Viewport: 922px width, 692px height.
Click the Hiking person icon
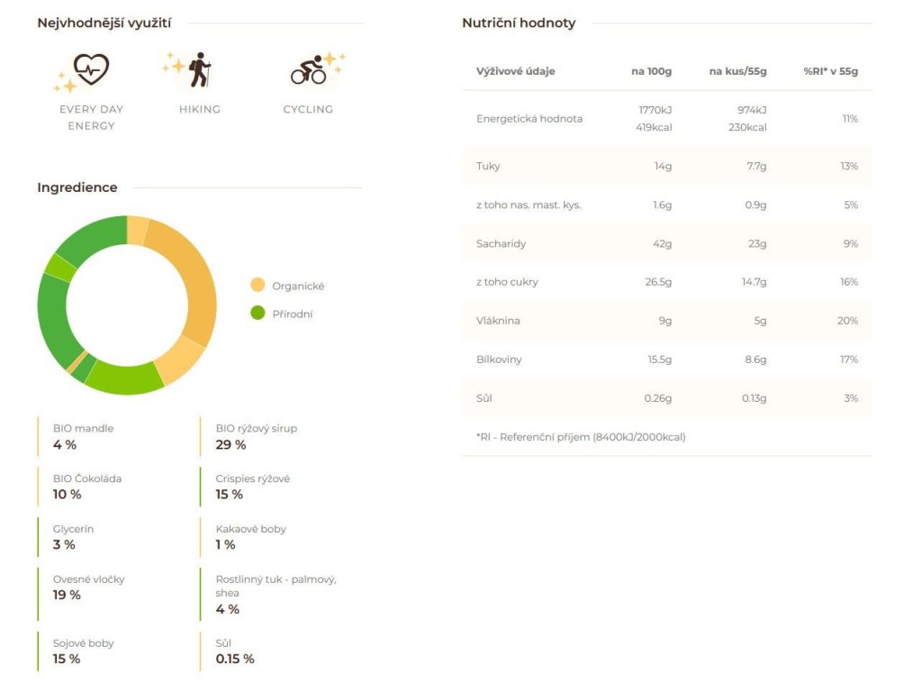200,69
